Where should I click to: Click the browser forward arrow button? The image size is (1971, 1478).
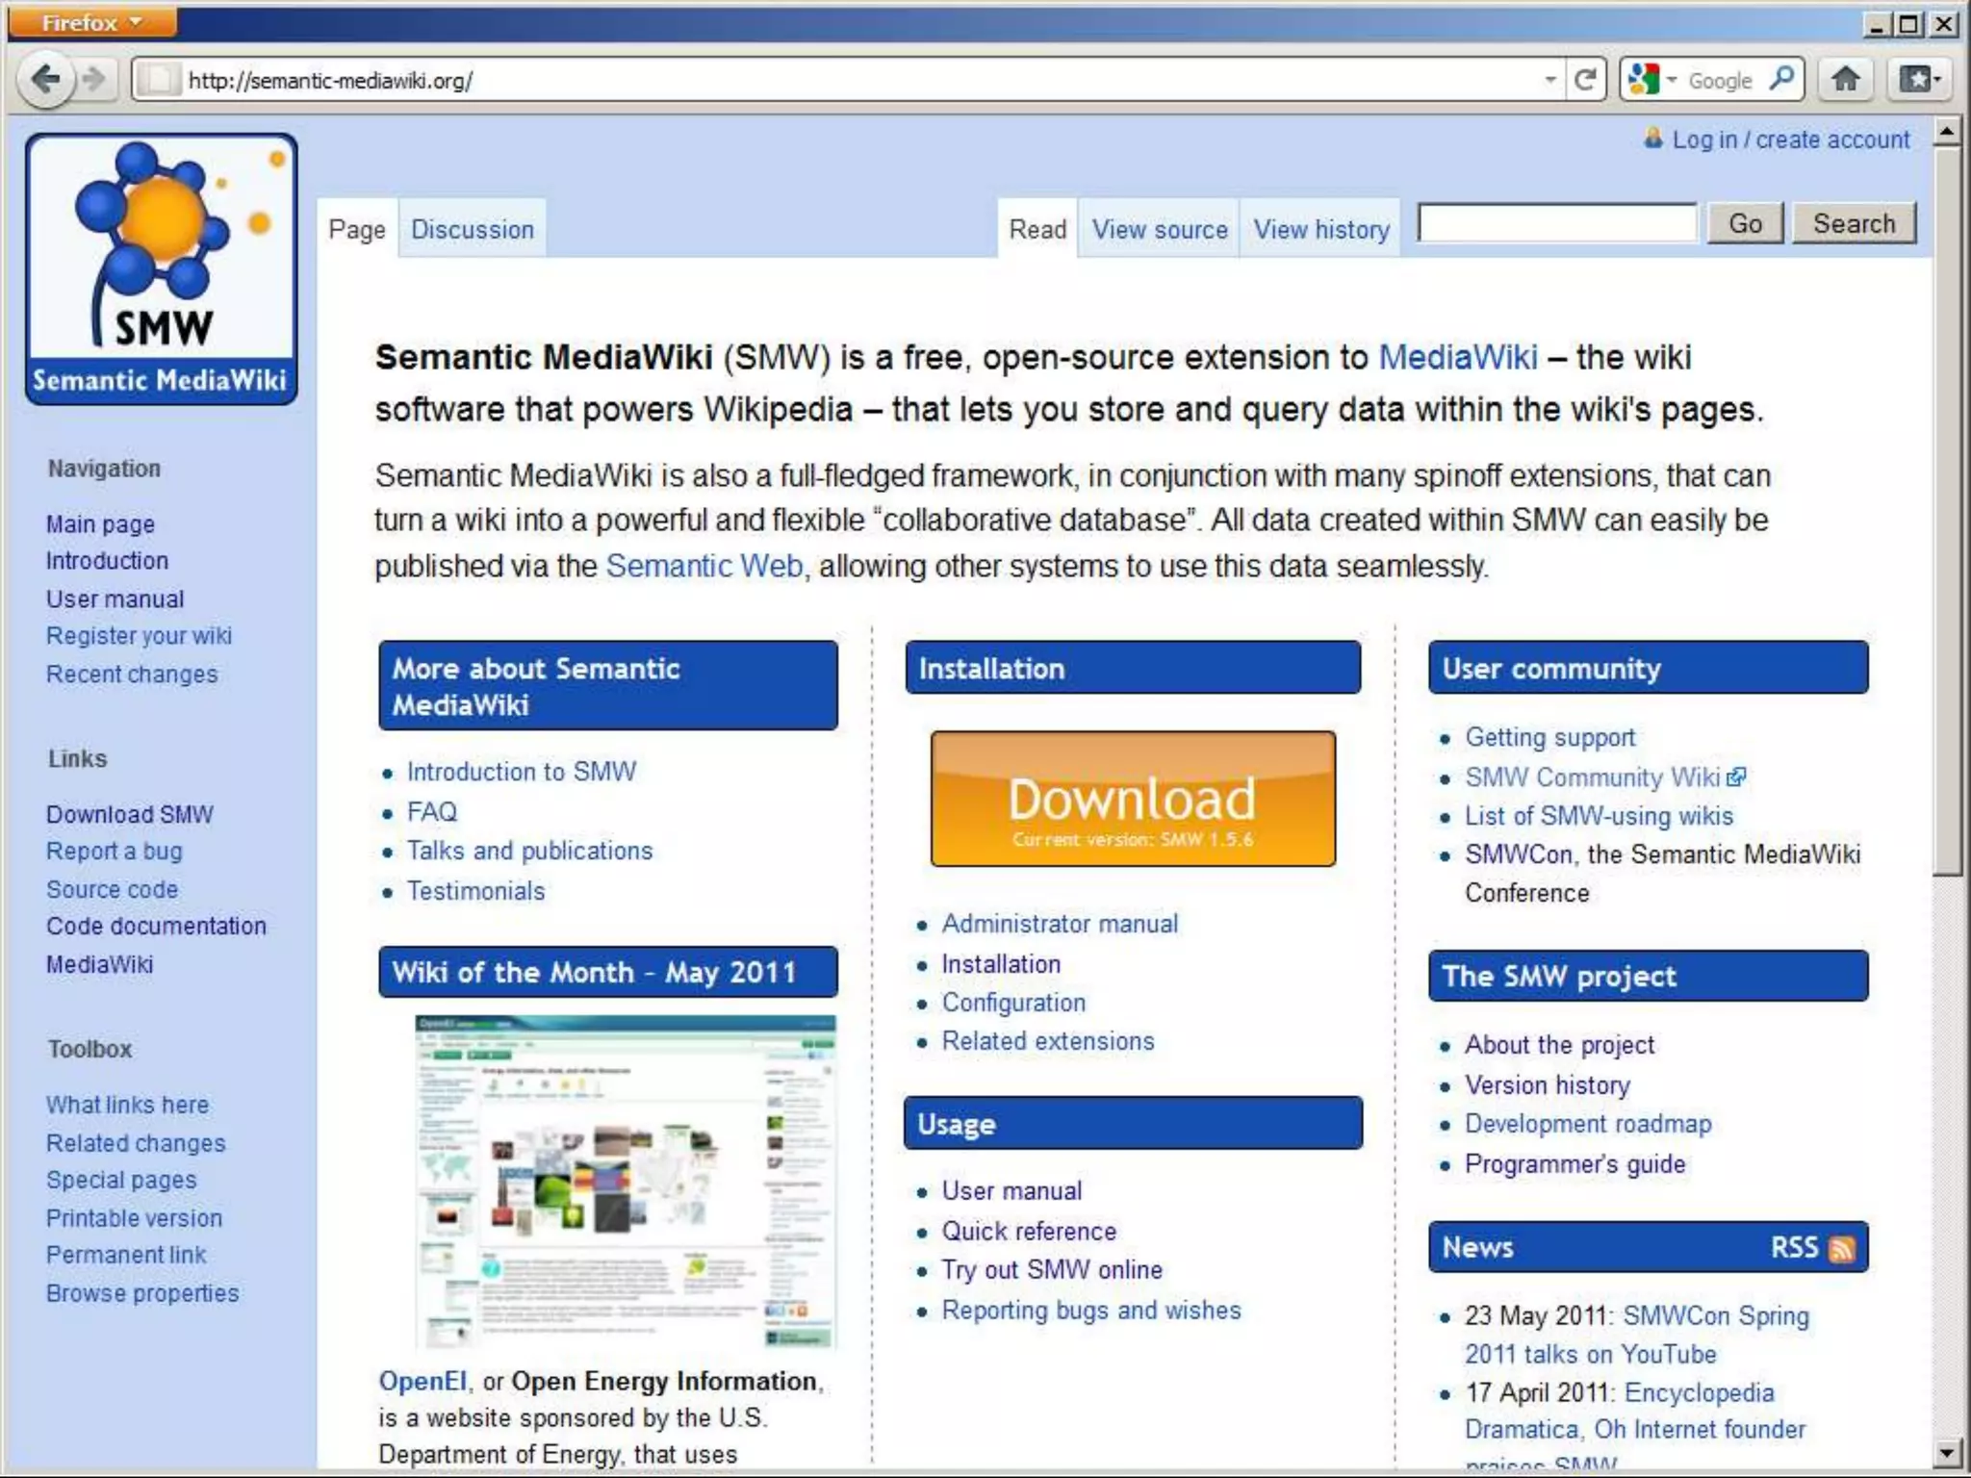click(94, 79)
